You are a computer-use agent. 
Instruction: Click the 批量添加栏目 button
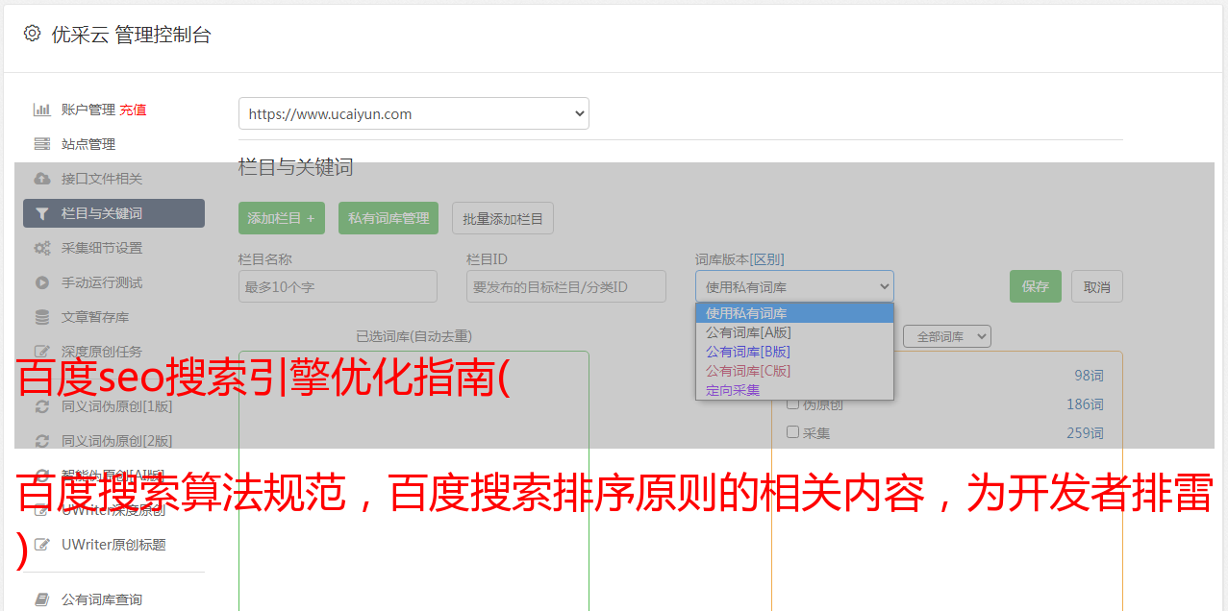[502, 218]
